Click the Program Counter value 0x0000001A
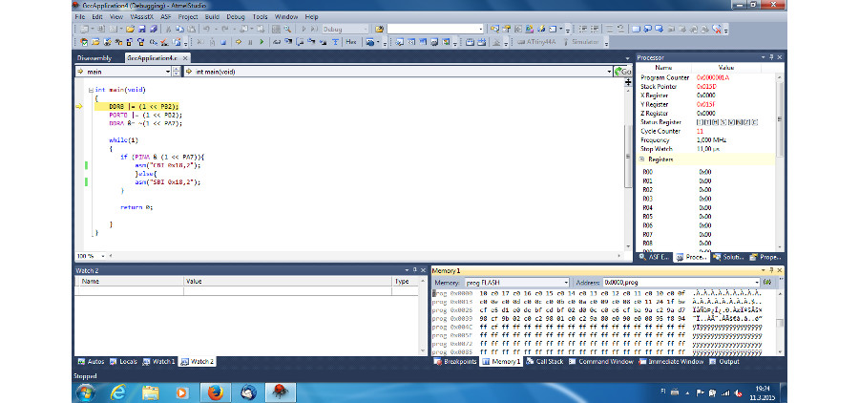Viewport: 859px width, 403px height. [713, 78]
